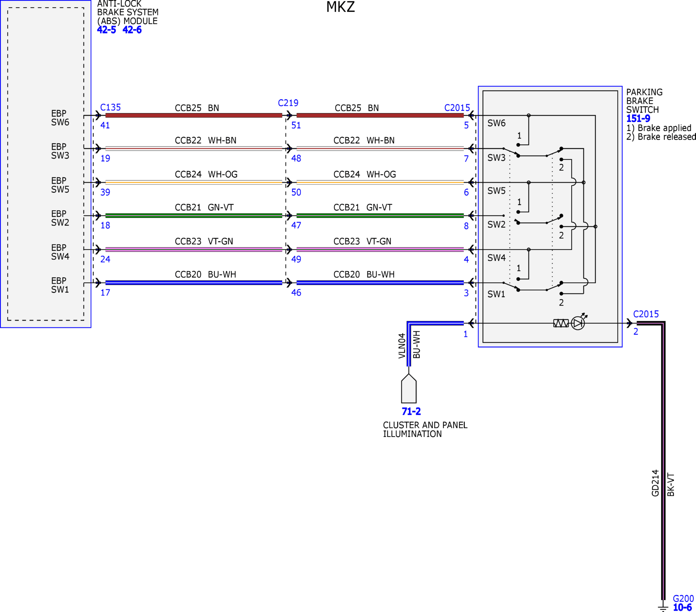Click the 'CCB22 WH-BN' label right of C219
696x612 pixels.
pyautogui.click(x=364, y=140)
